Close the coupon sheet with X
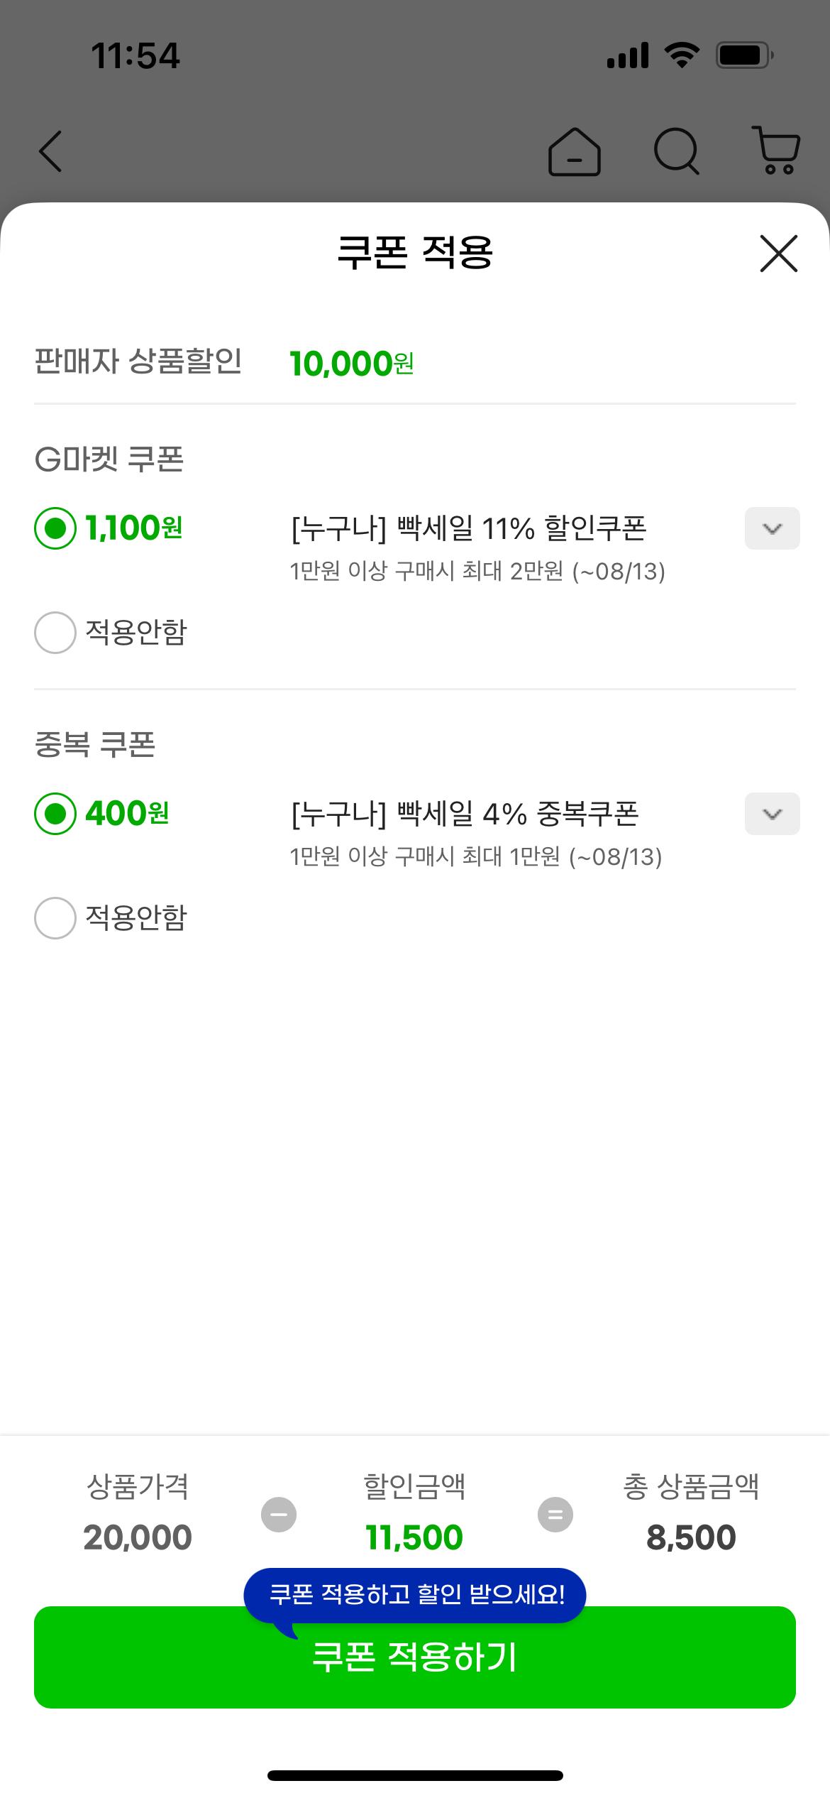The height and width of the screenshot is (1798, 830). click(779, 253)
